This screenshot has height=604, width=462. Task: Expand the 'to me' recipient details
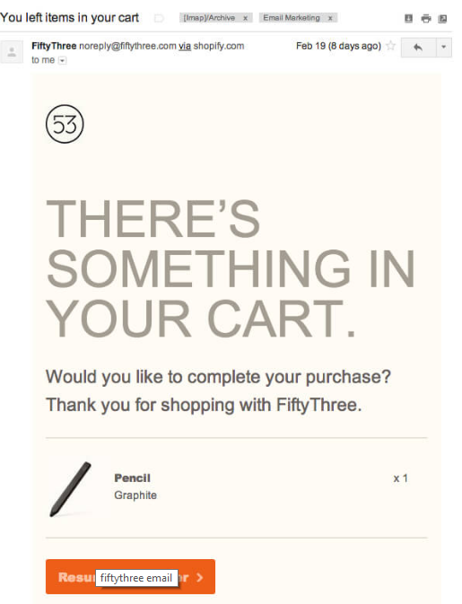[x=63, y=60]
